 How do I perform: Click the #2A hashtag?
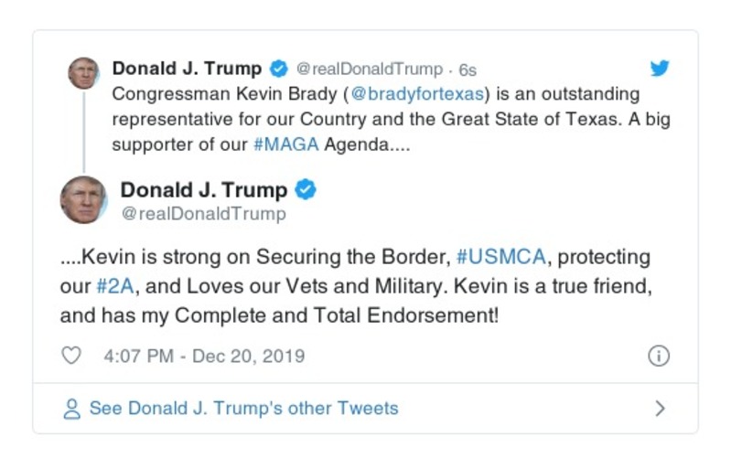click(116, 286)
